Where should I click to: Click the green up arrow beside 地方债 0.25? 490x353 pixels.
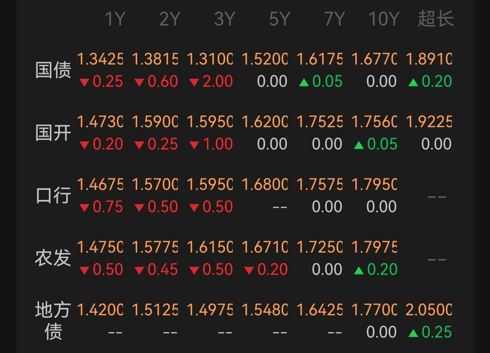[413, 333]
